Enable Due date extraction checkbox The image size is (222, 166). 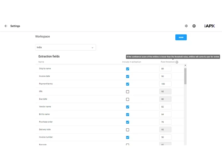tap(128, 99)
